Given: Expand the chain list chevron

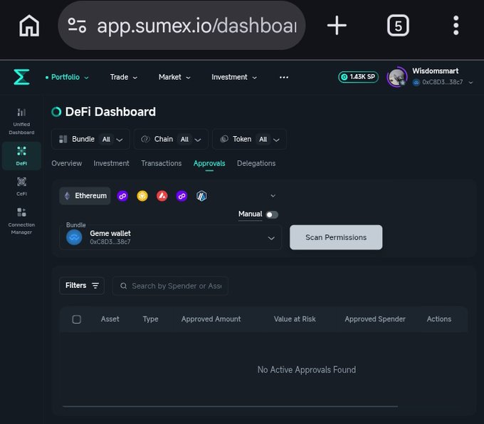Looking at the screenshot, I should pyautogui.click(x=273, y=196).
